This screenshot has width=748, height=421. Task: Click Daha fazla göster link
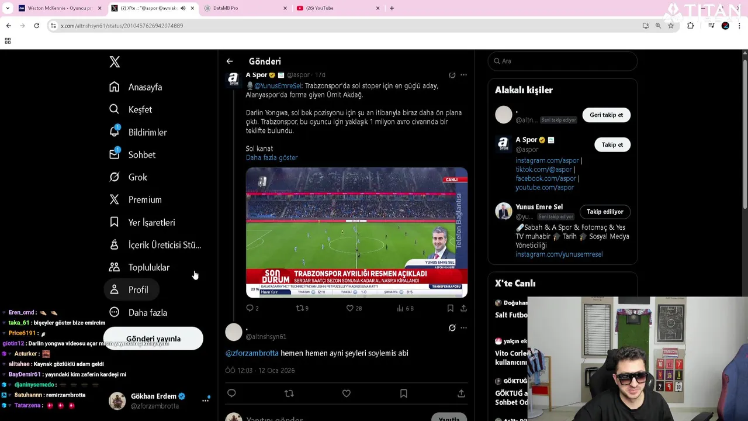click(272, 158)
